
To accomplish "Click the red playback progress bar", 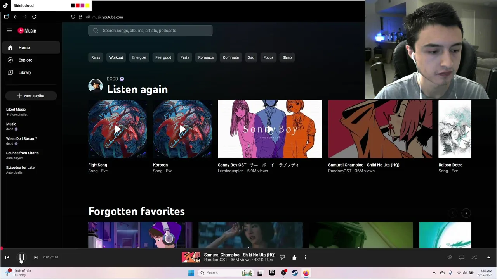I will click(x=248, y=248).
